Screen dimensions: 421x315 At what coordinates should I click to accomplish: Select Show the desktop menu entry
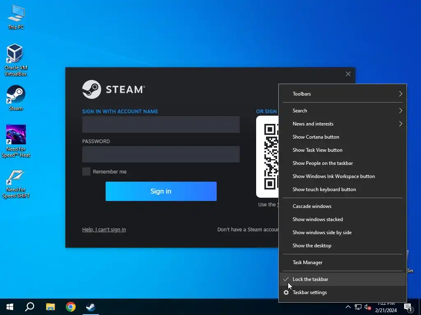pyautogui.click(x=342, y=246)
